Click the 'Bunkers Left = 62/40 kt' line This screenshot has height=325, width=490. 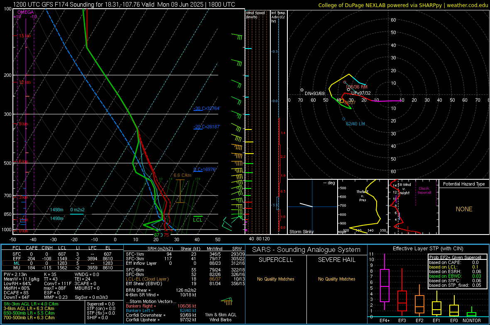pyautogui.click(x=161, y=310)
